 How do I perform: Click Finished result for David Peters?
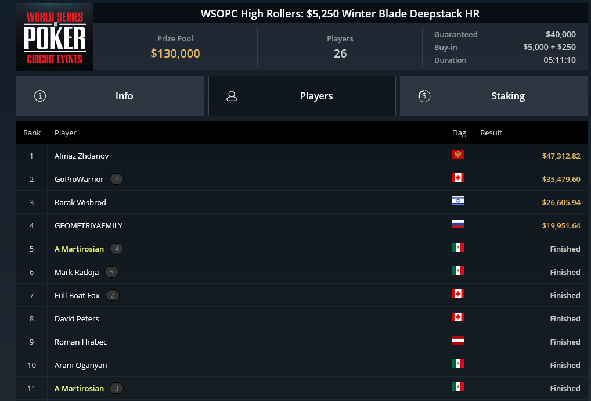[x=565, y=318]
